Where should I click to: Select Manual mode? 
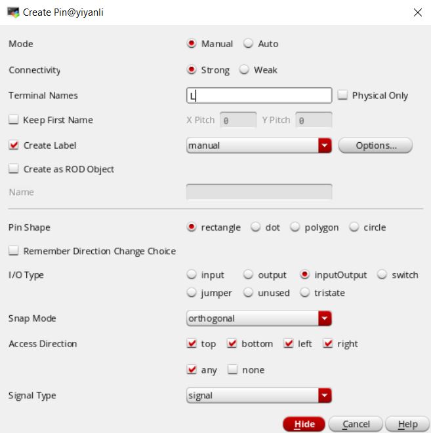(x=192, y=44)
